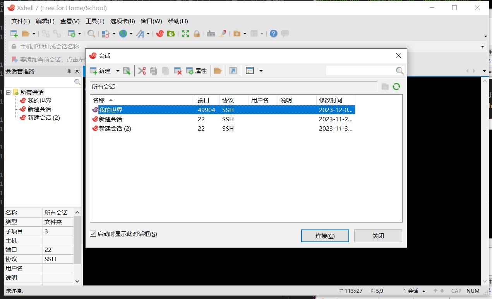This screenshot has height=299, width=492.
Task: Select 新建会话 (2) row in dialog list
Action: (x=223, y=128)
